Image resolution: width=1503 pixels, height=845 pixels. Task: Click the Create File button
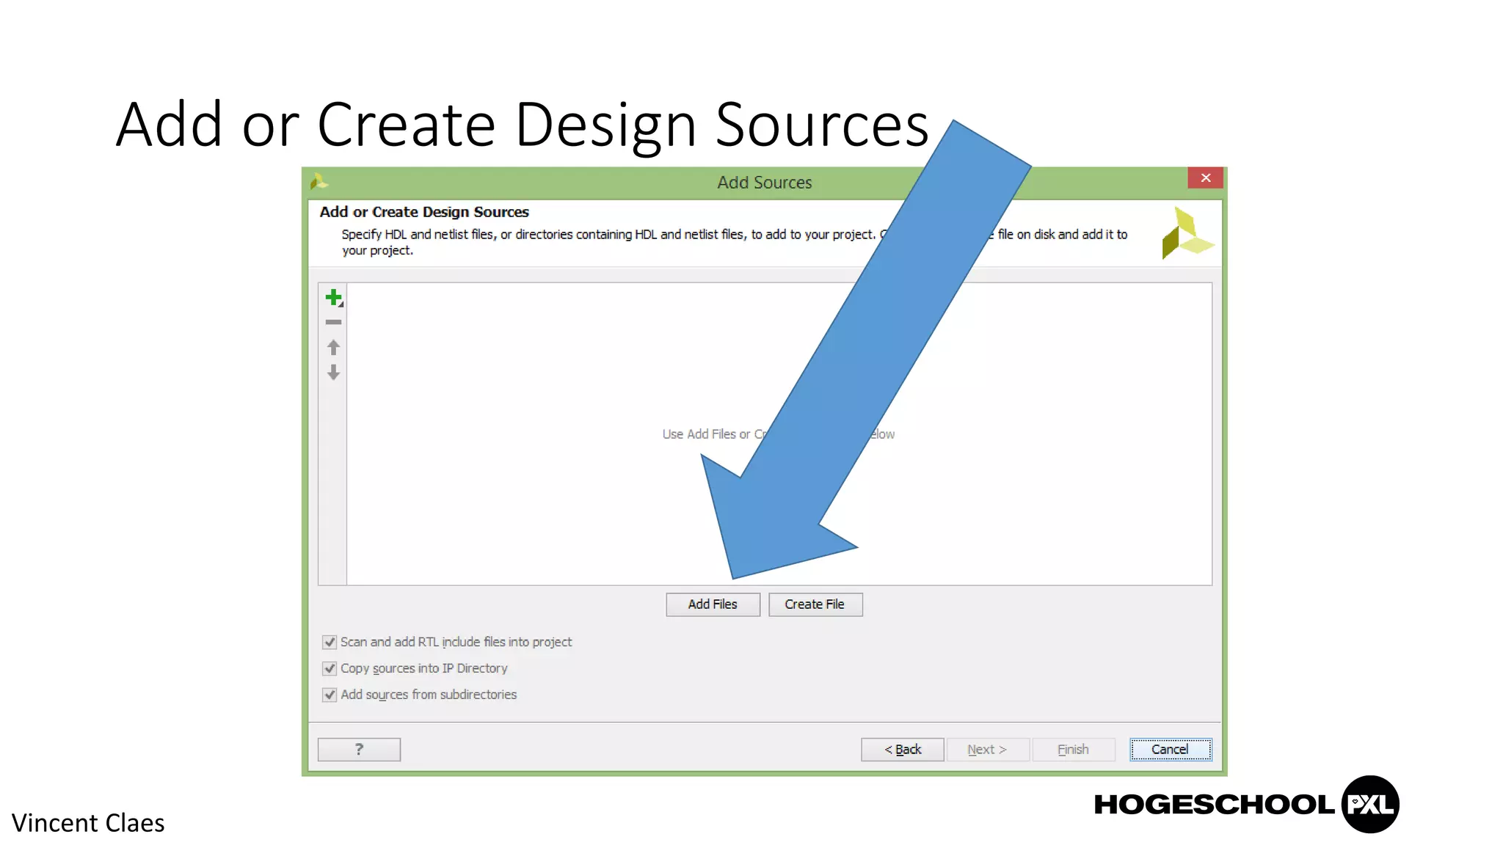pyautogui.click(x=815, y=604)
